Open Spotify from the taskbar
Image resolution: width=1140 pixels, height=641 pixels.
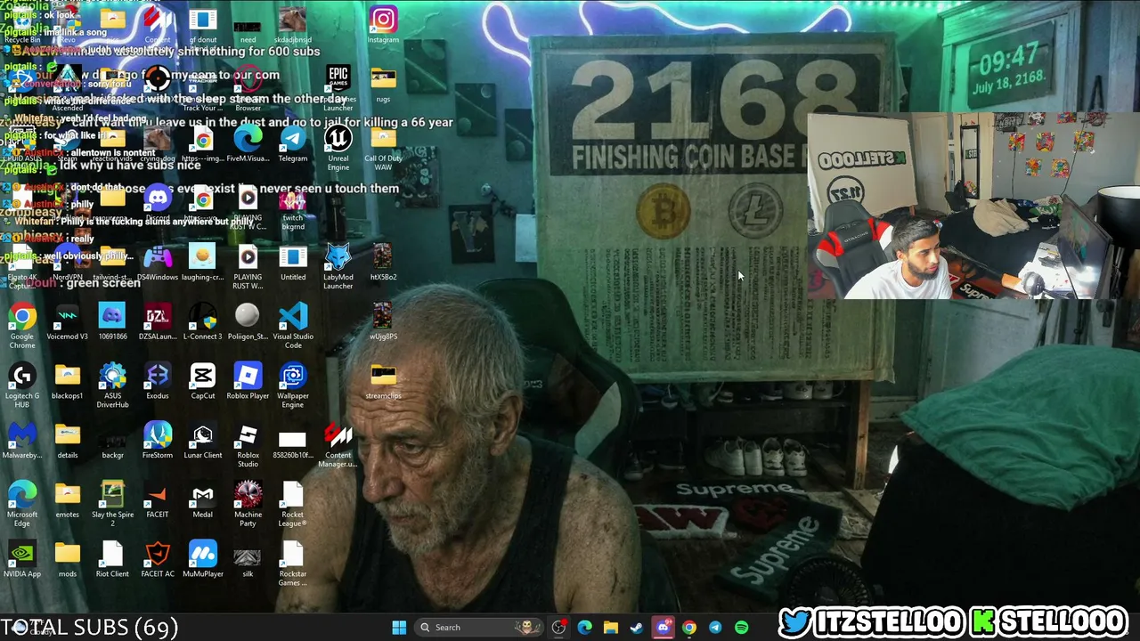(x=741, y=628)
